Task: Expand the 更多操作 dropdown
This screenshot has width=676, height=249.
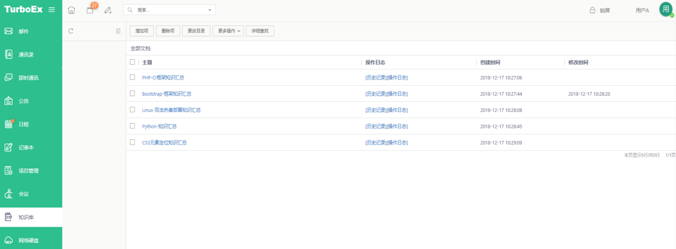Action: point(228,31)
